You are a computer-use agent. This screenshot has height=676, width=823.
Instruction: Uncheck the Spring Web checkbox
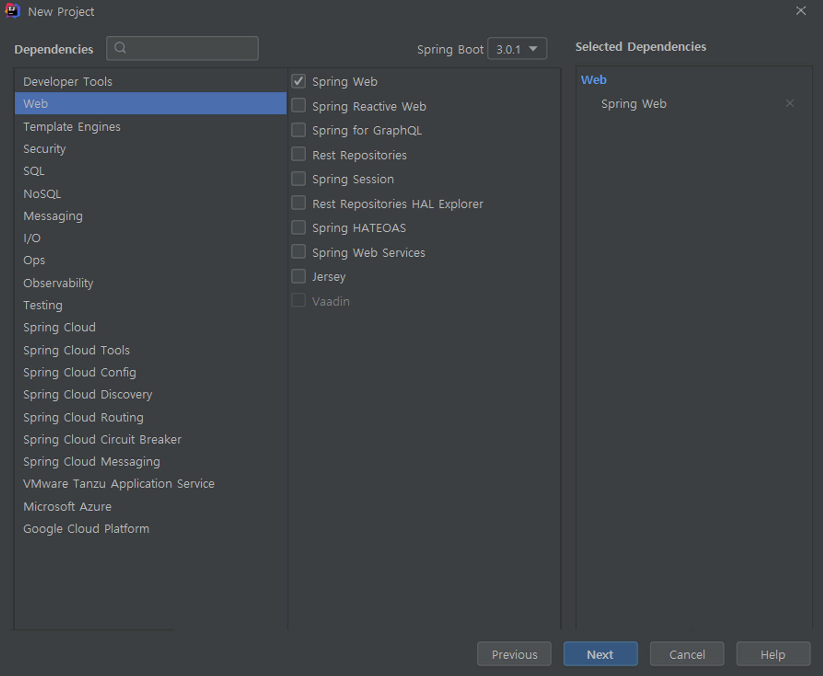(298, 81)
